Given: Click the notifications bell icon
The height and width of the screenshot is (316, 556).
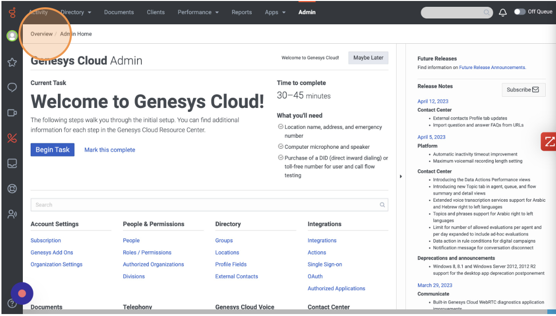Looking at the screenshot, I should 503,12.
